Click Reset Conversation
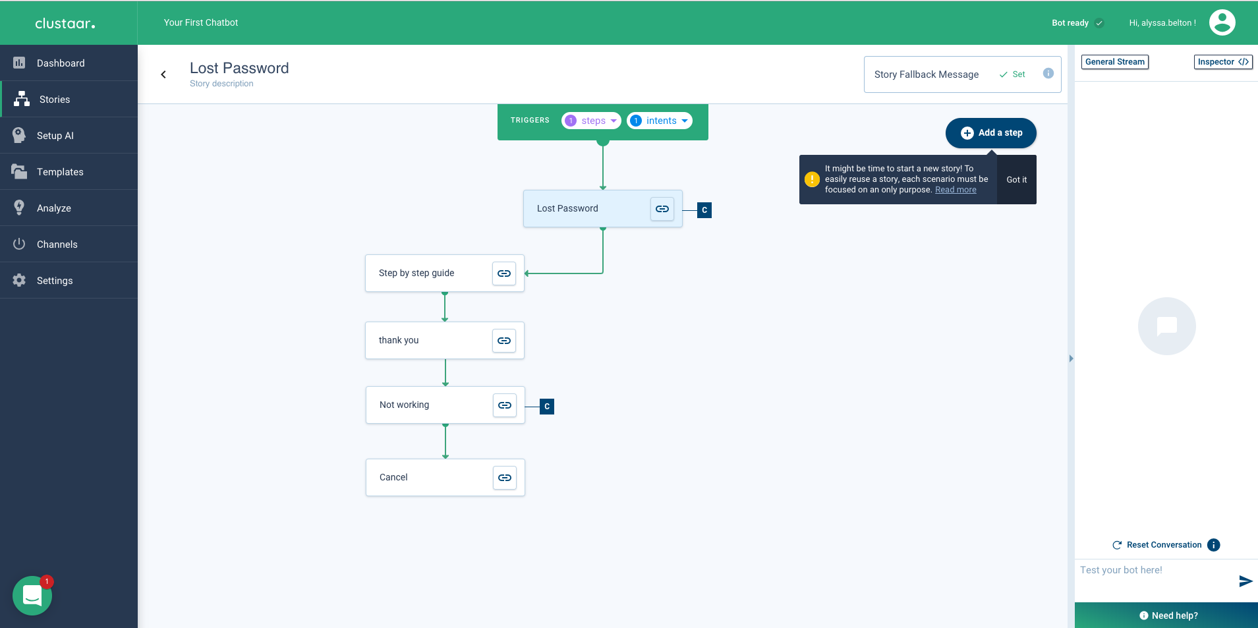The image size is (1258, 628). pos(1157,545)
